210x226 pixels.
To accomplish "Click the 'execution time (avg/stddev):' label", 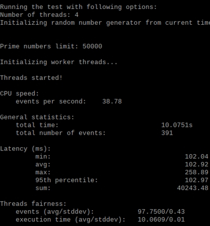I will click(71, 220).
